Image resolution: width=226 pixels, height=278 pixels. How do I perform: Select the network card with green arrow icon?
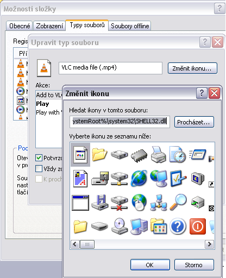(x=198, y=203)
